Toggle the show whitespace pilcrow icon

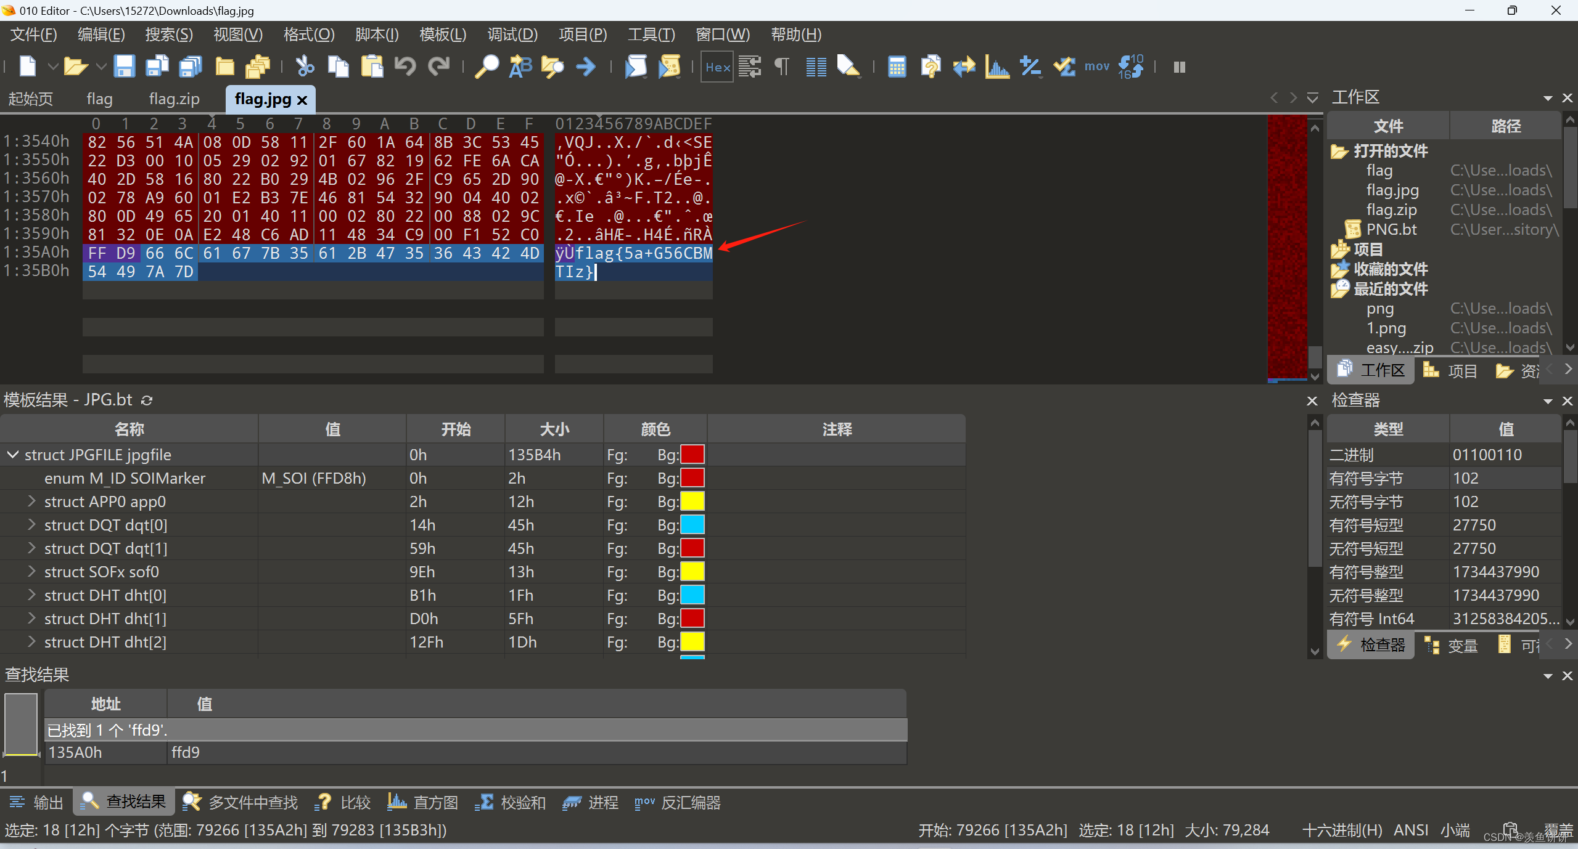[782, 66]
